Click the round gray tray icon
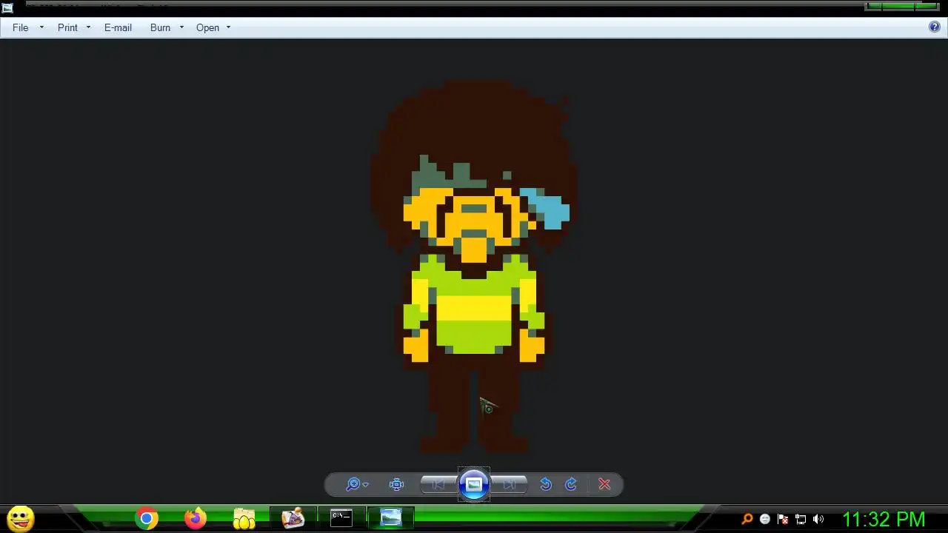The width and height of the screenshot is (948, 533). [765, 519]
